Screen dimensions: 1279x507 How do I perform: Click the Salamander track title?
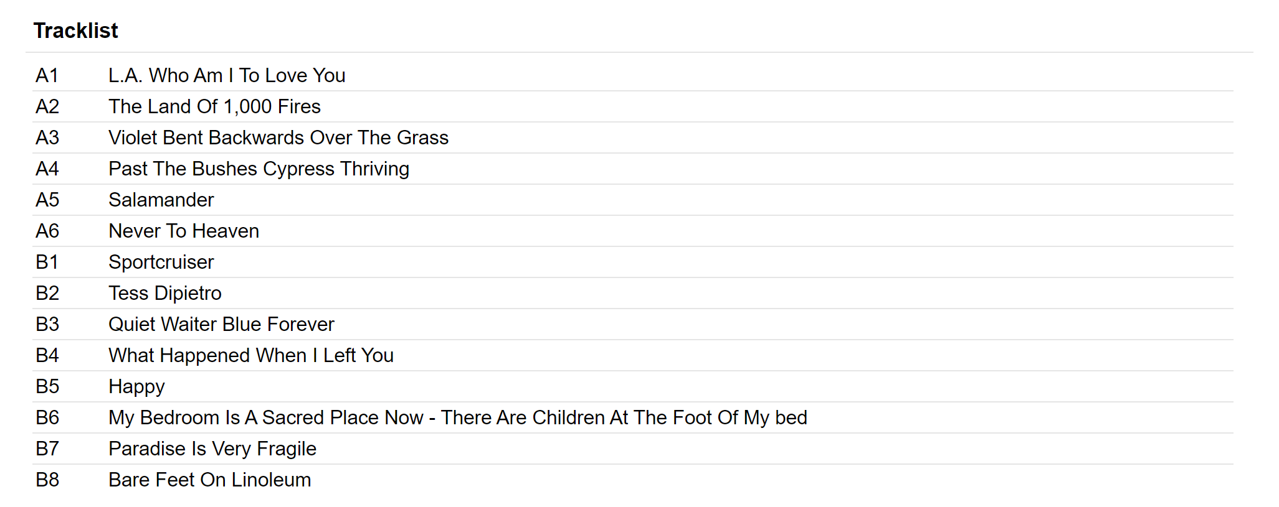click(x=161, y=200)
